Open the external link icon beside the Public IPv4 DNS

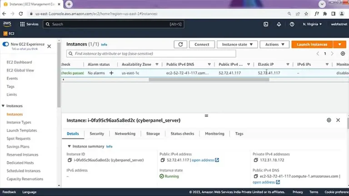pos(278,182)
